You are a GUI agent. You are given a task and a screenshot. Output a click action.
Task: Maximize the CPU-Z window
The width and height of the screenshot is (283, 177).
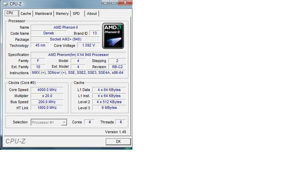[x=114, y=2]
